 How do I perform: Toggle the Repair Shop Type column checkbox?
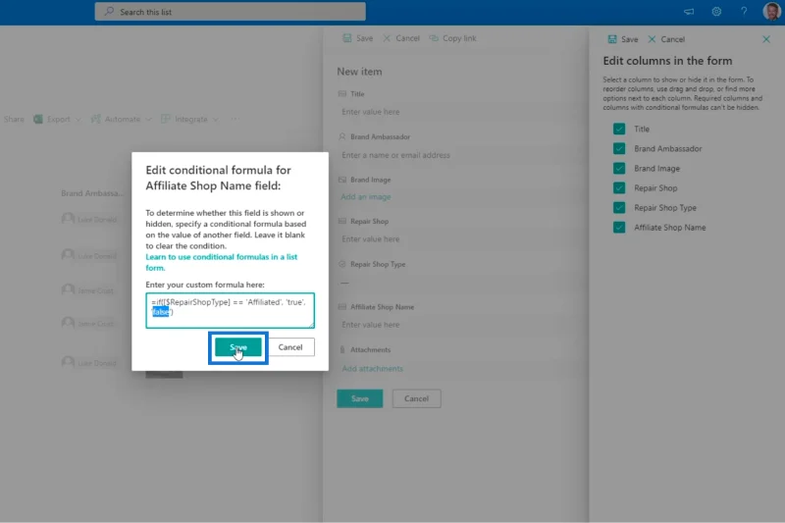point(619,208)
